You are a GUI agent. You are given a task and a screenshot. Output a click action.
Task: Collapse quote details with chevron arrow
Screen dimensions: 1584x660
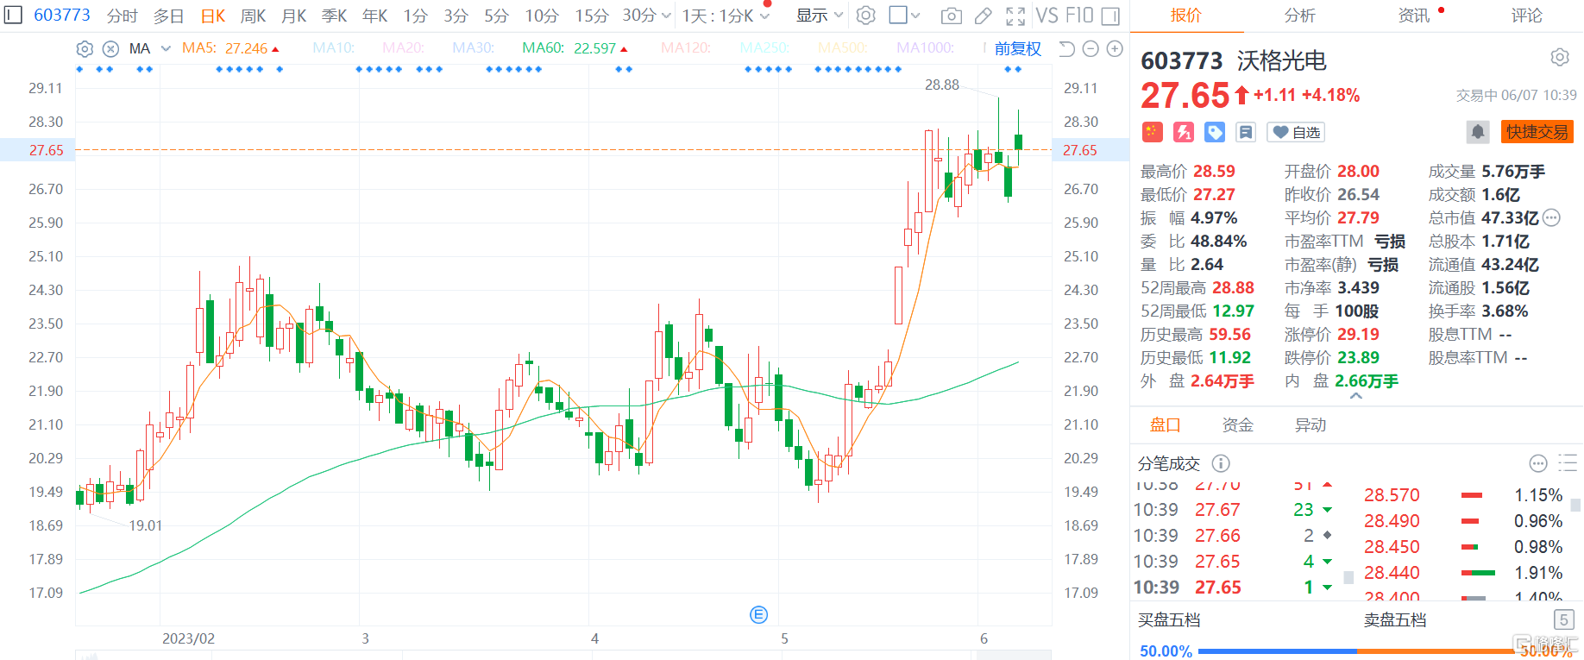click(1355, 397)
